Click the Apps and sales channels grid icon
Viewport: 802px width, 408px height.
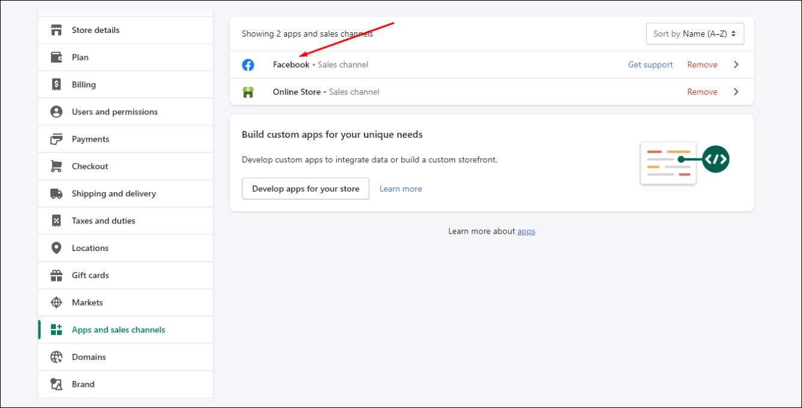pos(56,330)
